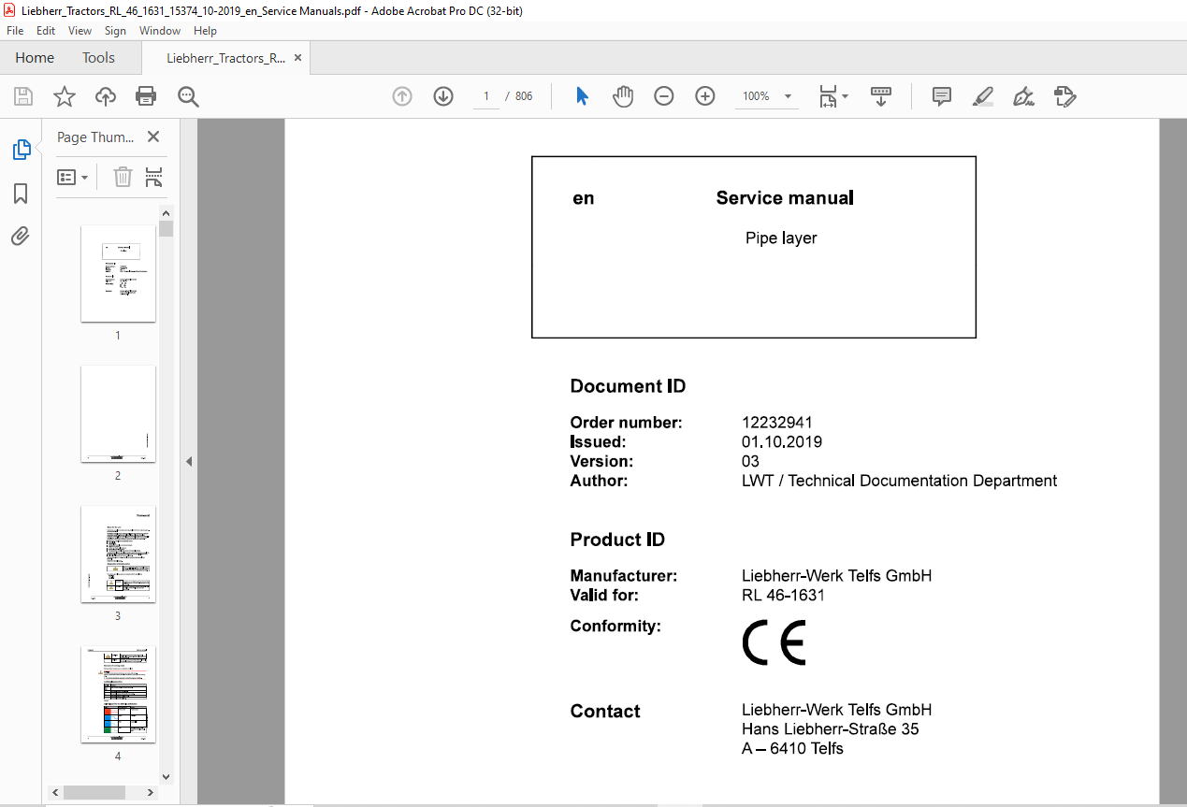Image resolution: width=1187 pixels, height=807 pixels.
Task: Select page 4 thumbnail
Action: 118,694
